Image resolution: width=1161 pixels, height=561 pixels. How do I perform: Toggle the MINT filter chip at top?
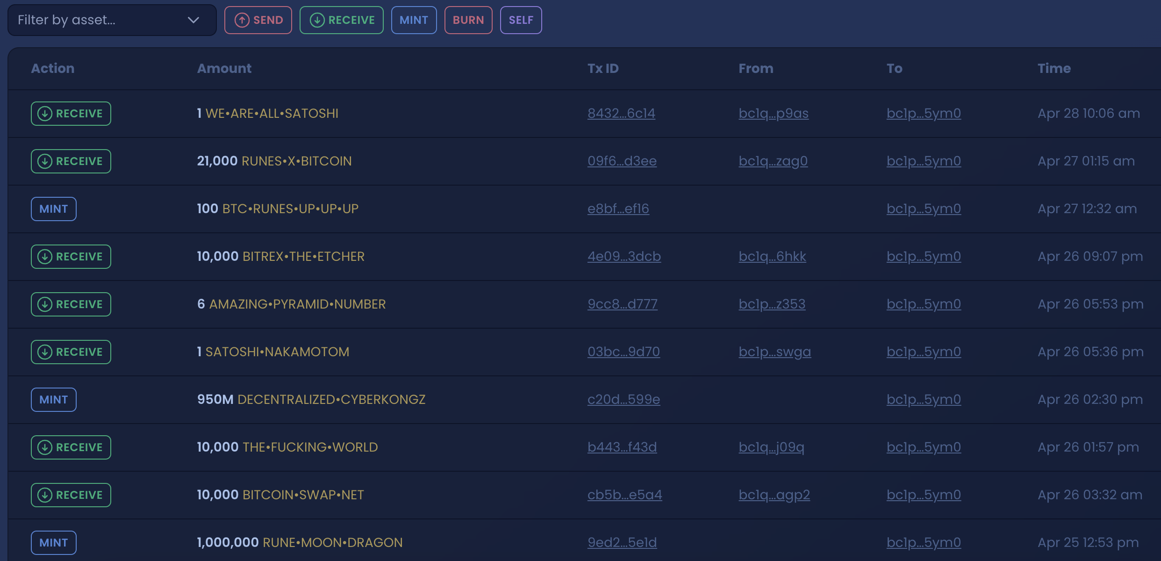click(x=414, y=20)
